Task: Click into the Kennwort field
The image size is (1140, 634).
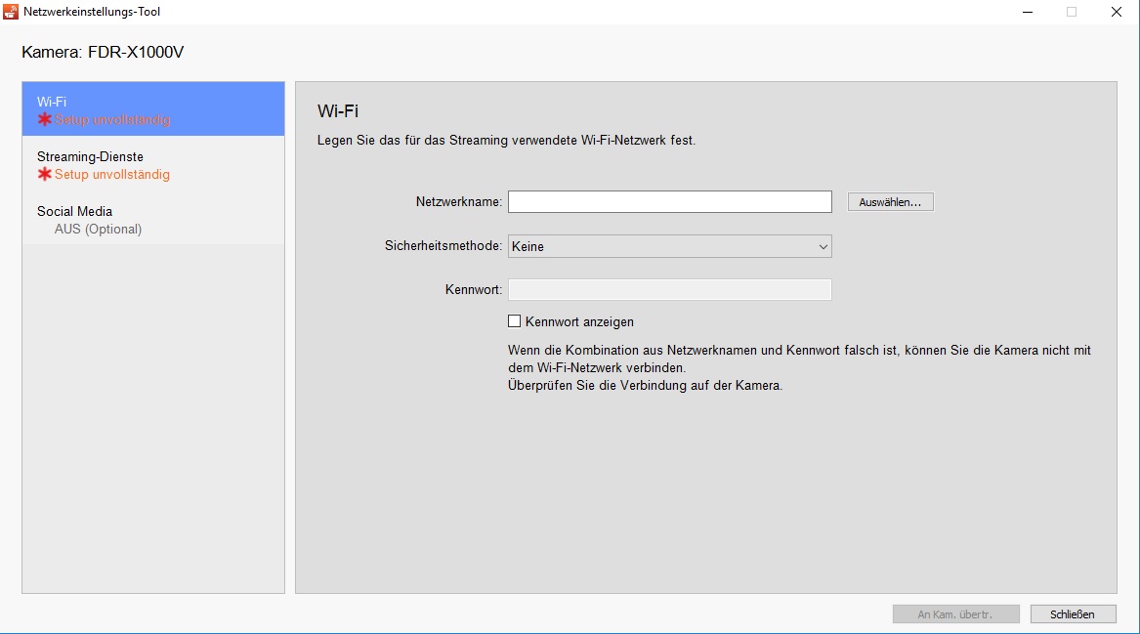Action: pyautogui.click(x=669, y=289)
